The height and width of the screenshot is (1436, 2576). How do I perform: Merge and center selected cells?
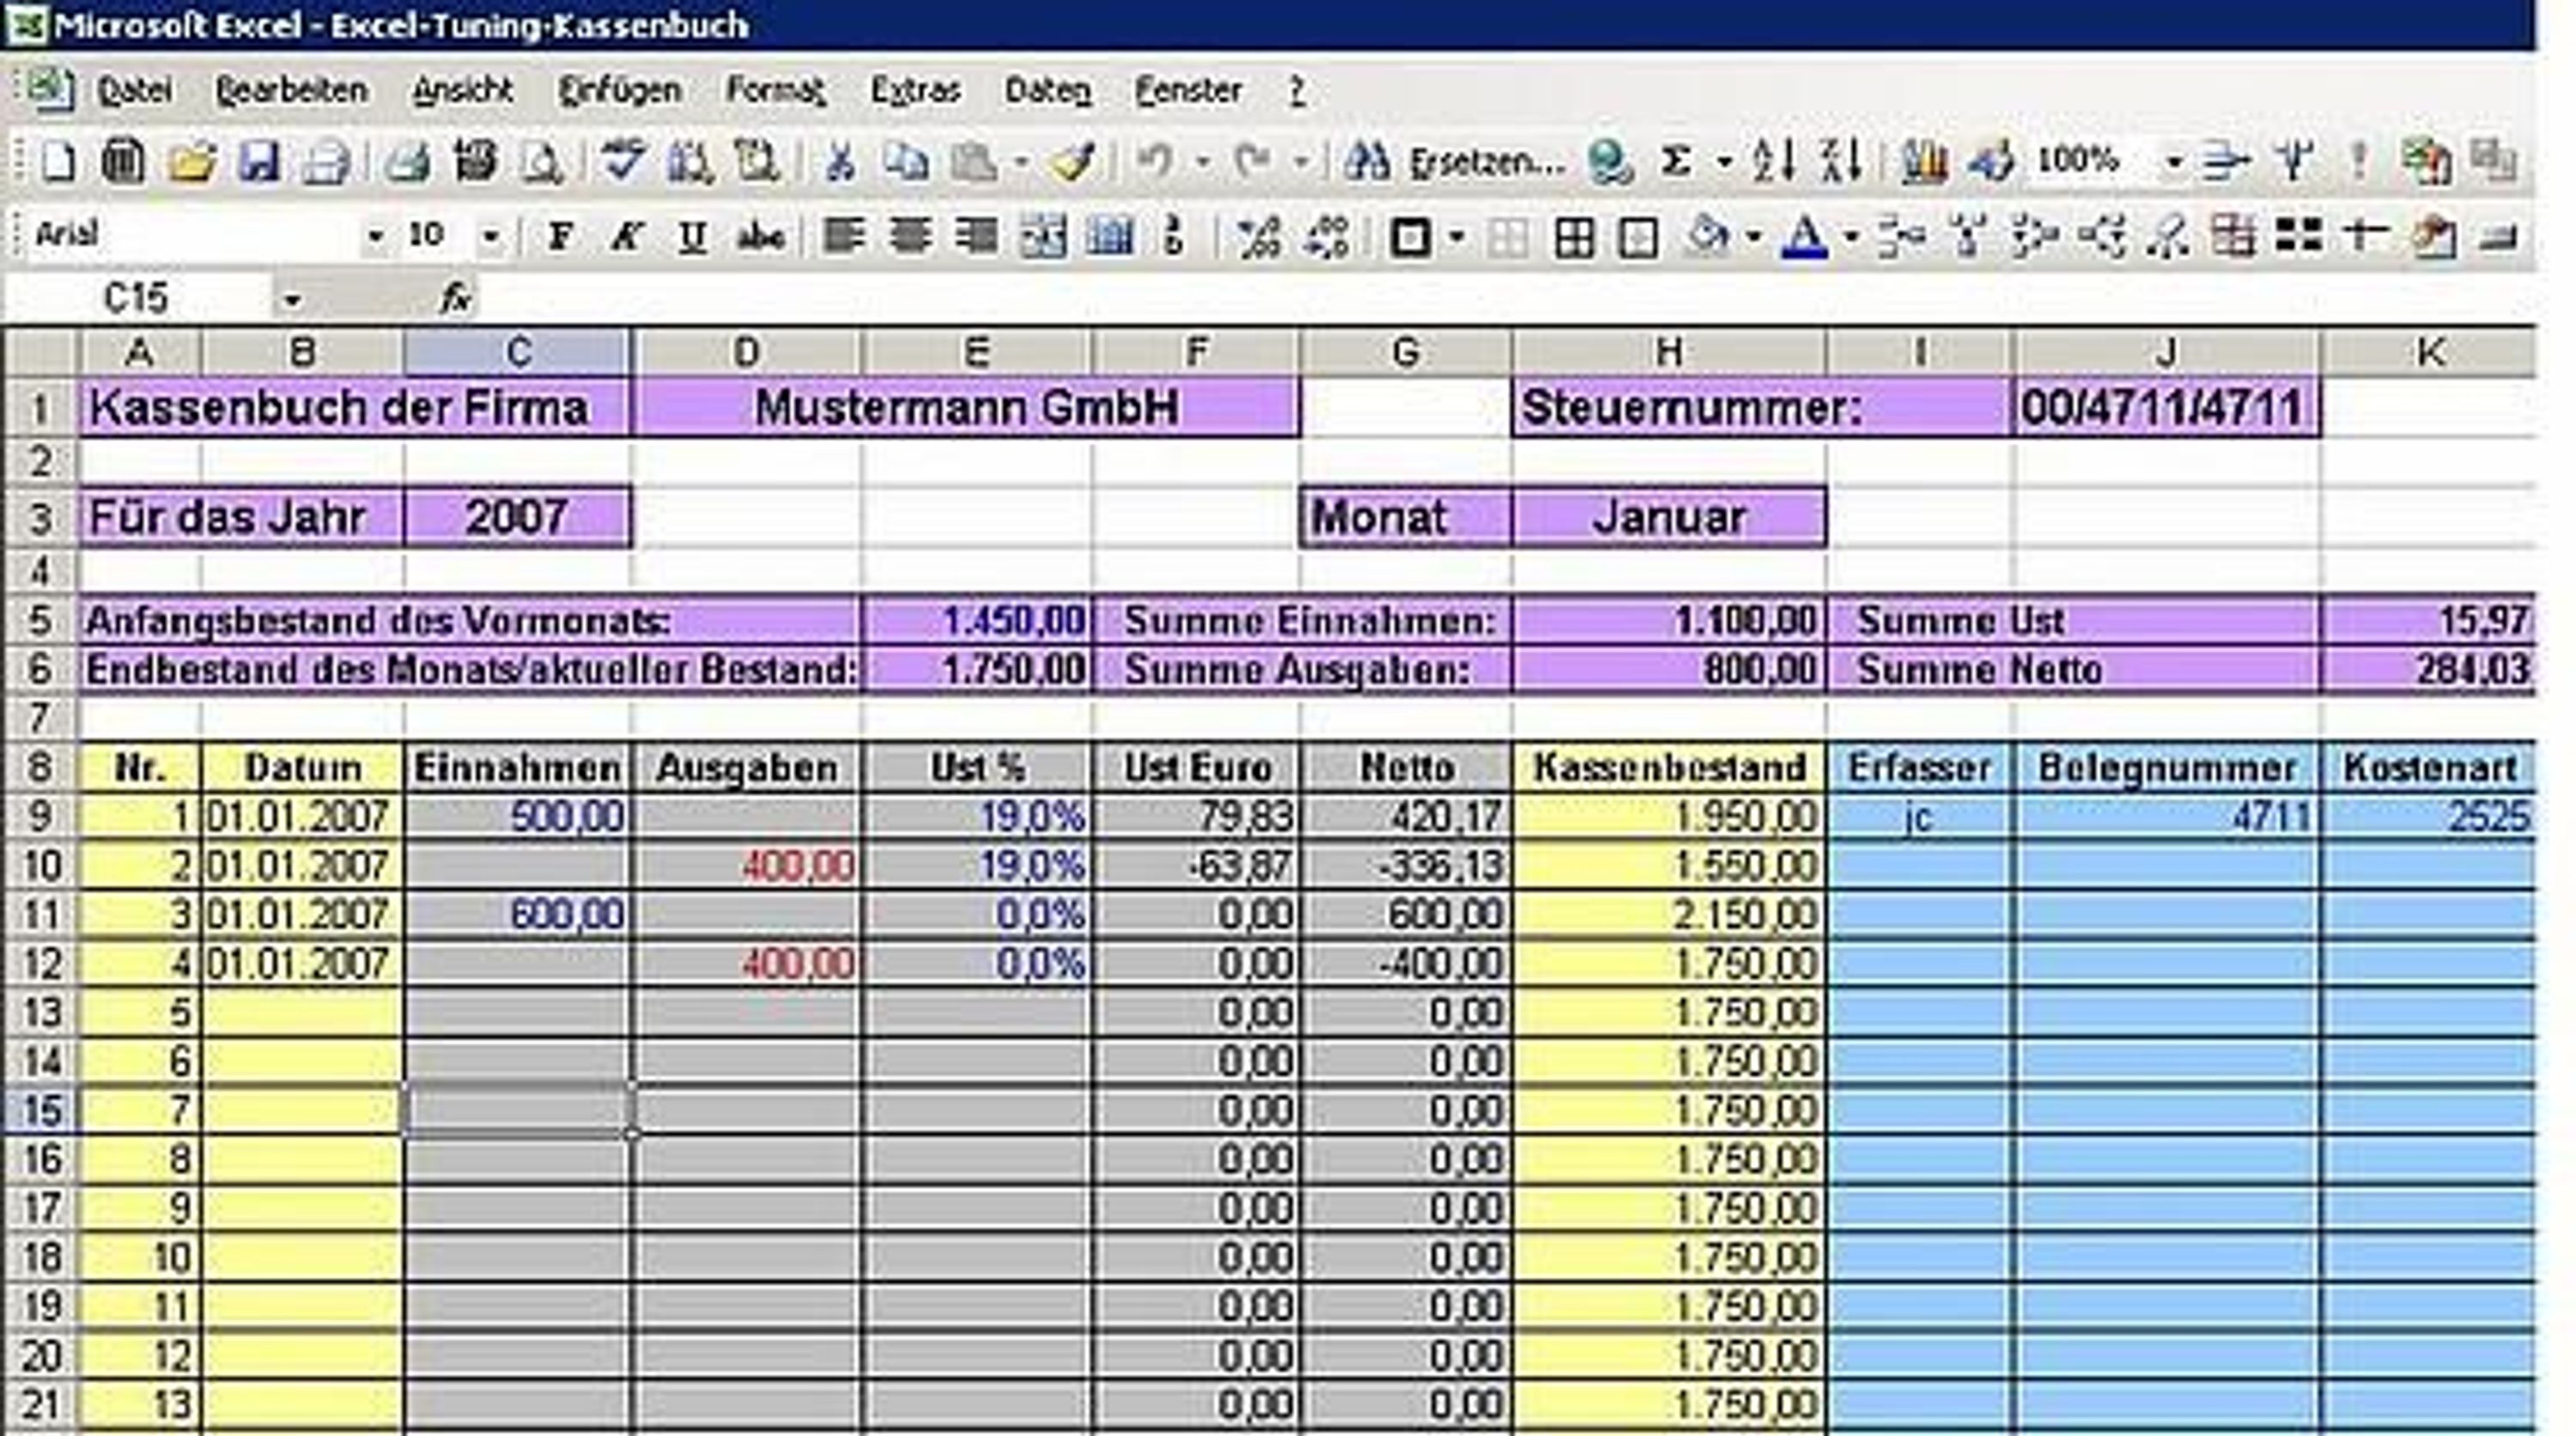point(1043,238)
